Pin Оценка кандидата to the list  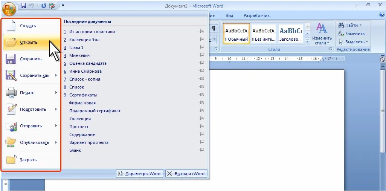point(201,63)
